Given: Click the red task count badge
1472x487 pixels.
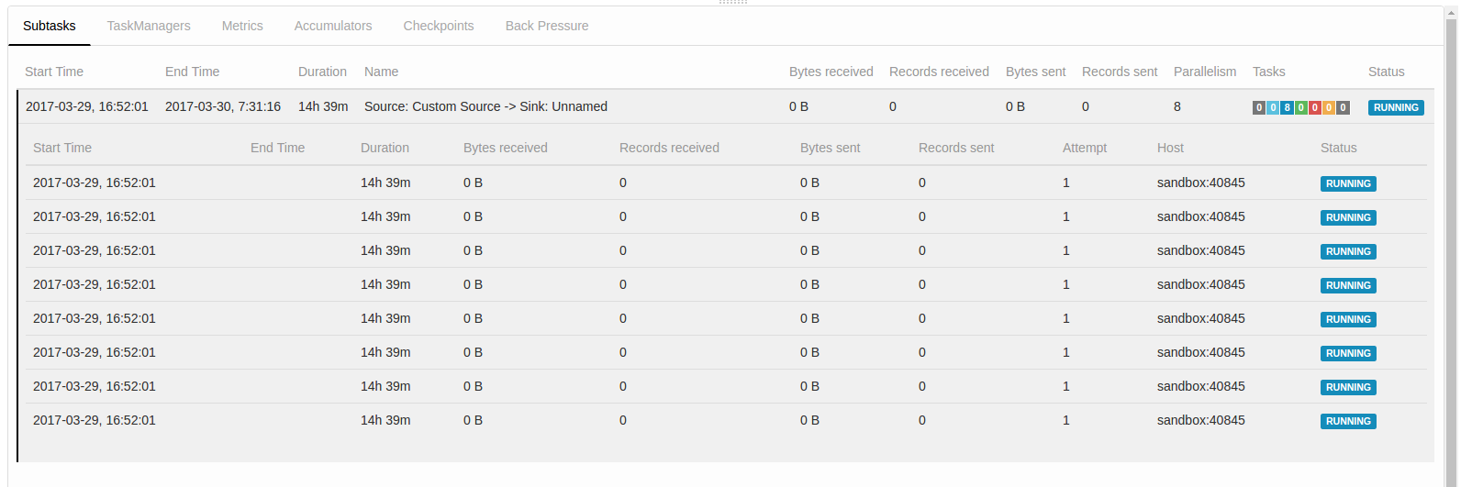Looking at the screenshot, I should tap(1314, 107).
